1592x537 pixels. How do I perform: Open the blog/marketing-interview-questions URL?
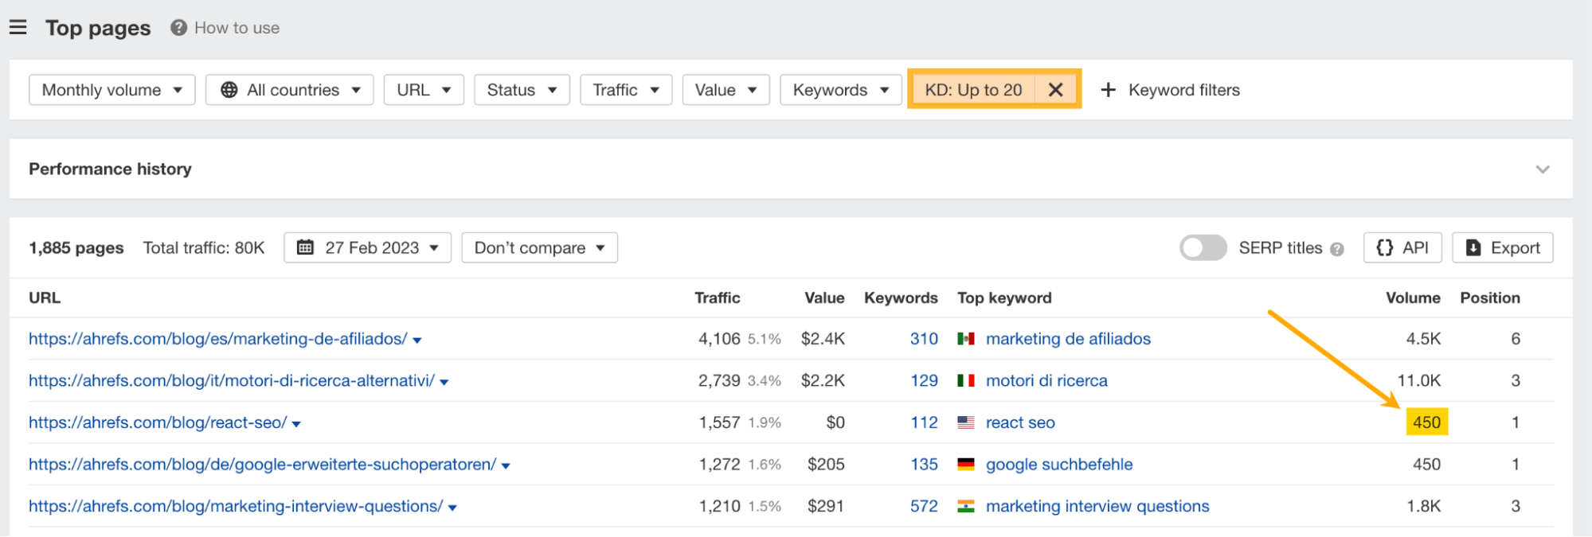[x=236, y=506]
